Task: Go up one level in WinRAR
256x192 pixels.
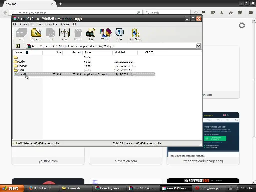Action: 18,46
